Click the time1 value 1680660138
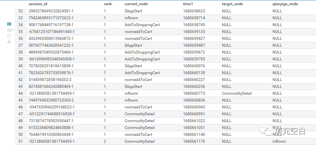The height and width of the screenshot is (145, 316). tap(194, 73)
